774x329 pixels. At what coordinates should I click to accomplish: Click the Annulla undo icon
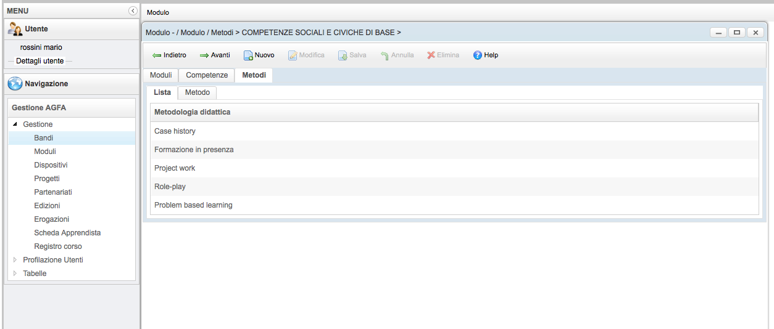pyautogui.click(x=385, y=55)
